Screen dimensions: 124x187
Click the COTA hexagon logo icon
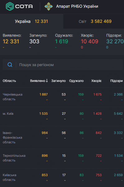[x=10, y=6]
